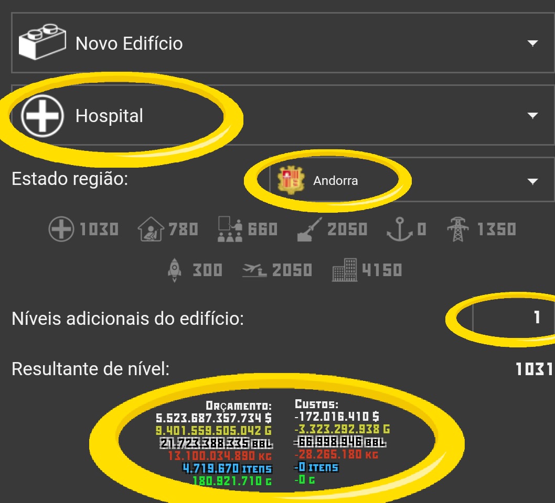Click the Orçamento budget summary
Image resolution: width=555 pixels, height=503 pixels.
[x=214, y=444]
